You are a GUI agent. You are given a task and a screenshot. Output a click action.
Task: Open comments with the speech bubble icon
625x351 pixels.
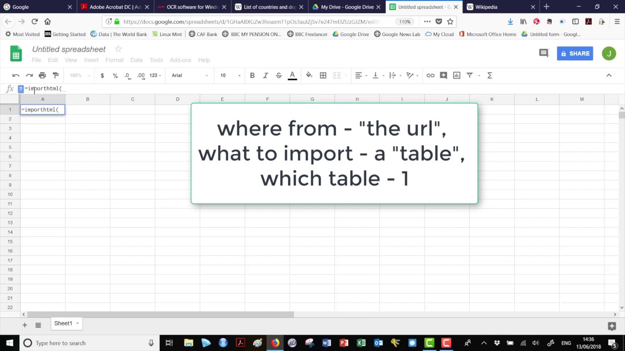click(543, 53)
